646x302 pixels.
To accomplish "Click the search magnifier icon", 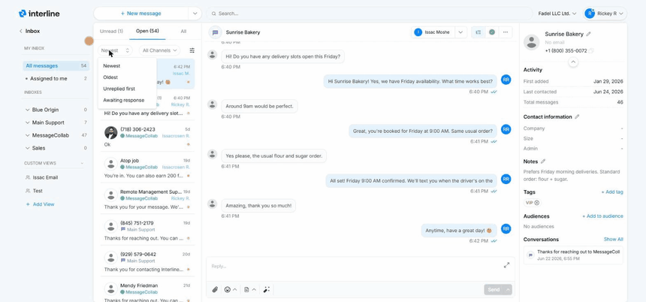I will 214,14.
